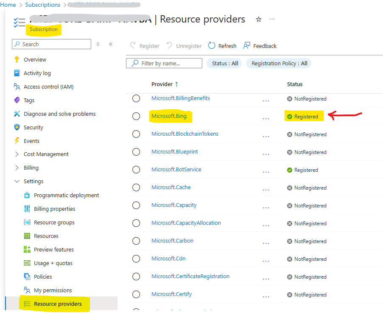Go to Subscriptions breadcrumb link
The width and height of the screenshot is (383, 313).
[x=43, y=5]
